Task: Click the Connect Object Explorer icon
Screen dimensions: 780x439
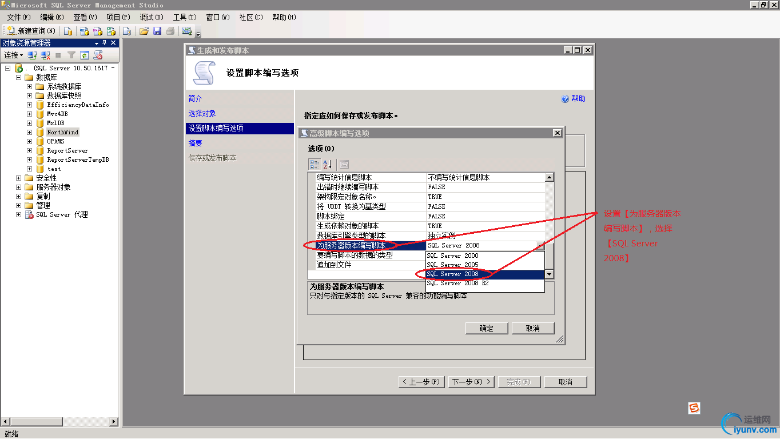Action: pos(33,55)
